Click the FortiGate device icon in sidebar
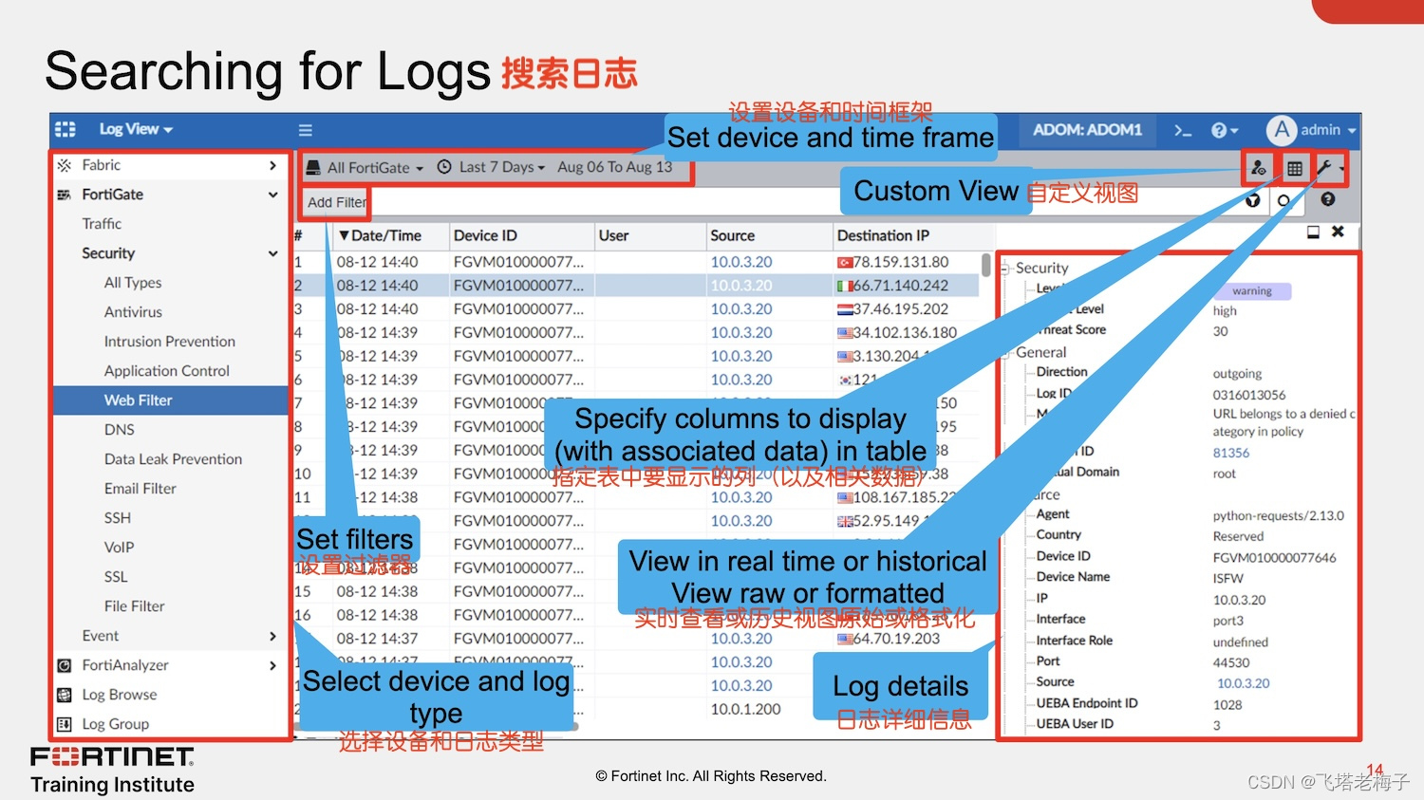The width and height of the screenshot is (1424, 800). point(65,195)
